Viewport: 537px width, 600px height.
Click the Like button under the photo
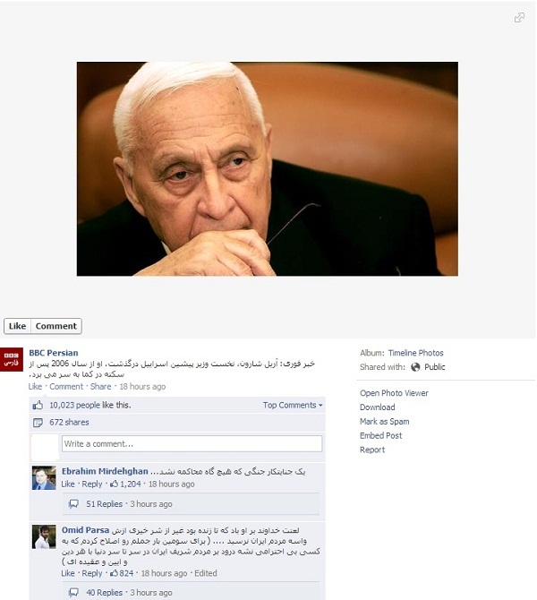(x=17, y=326)
